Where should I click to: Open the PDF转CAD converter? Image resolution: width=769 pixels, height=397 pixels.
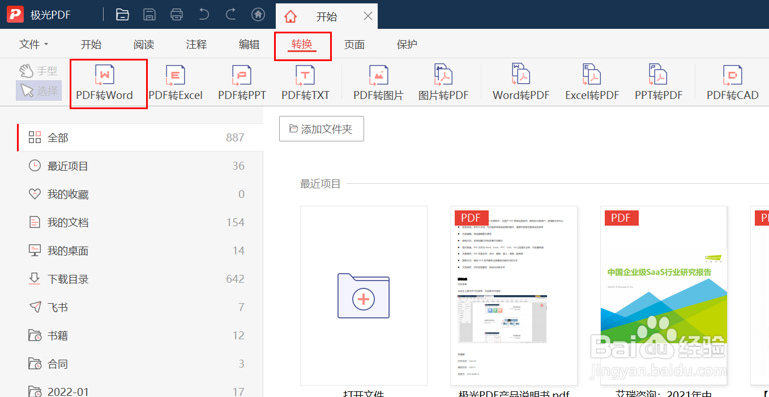733,82
